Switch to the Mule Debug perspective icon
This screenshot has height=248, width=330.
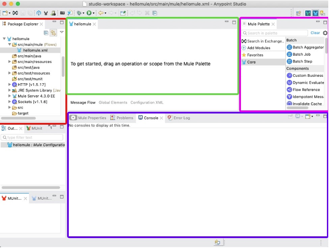308,13
